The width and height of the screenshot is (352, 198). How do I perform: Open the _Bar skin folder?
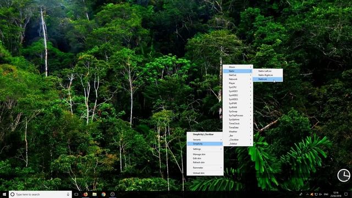click(x=238, y=136)
